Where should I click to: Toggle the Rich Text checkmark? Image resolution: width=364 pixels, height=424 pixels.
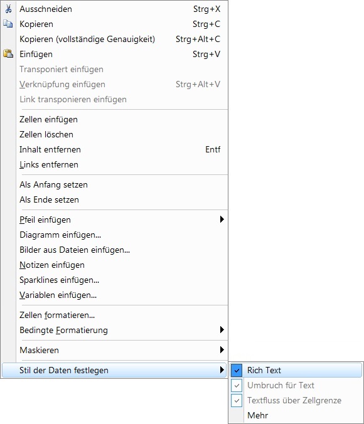[x=237, y=370]
